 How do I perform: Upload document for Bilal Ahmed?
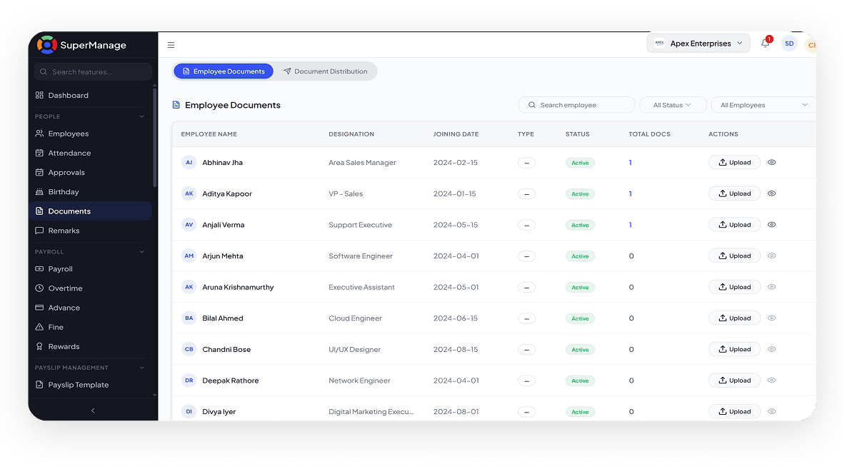pyautogui.click(x=734, y=318)
